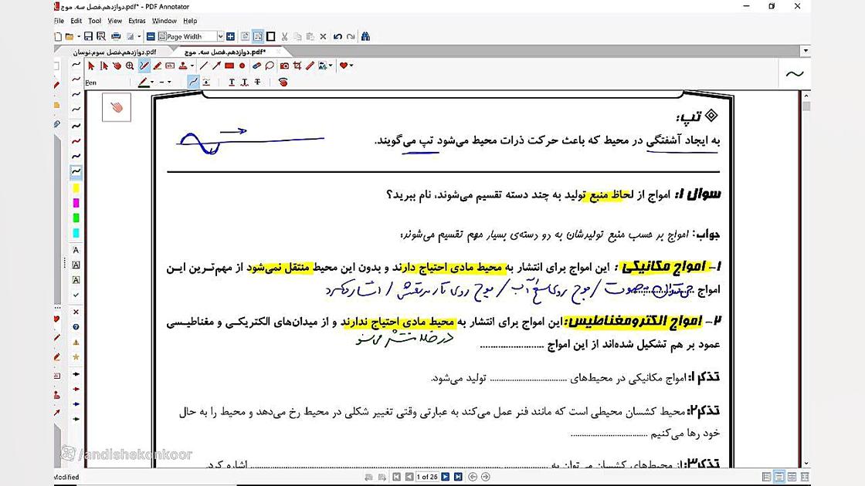Click the Zoom in plus button
The width and height of the screenshot is (865, 486).
coord(231,36)
